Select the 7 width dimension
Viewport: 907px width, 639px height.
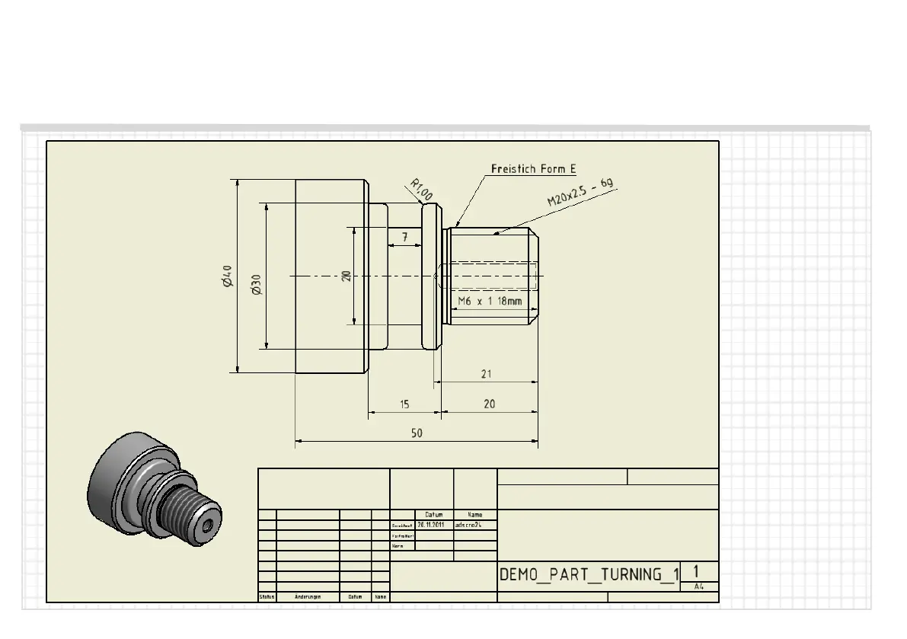(405, 237)
